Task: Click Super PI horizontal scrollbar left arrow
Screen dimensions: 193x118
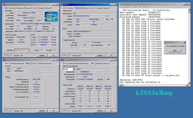Action: coord(120,85)
